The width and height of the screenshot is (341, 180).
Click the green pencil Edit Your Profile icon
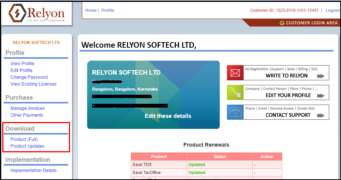(x=235, y=92)
